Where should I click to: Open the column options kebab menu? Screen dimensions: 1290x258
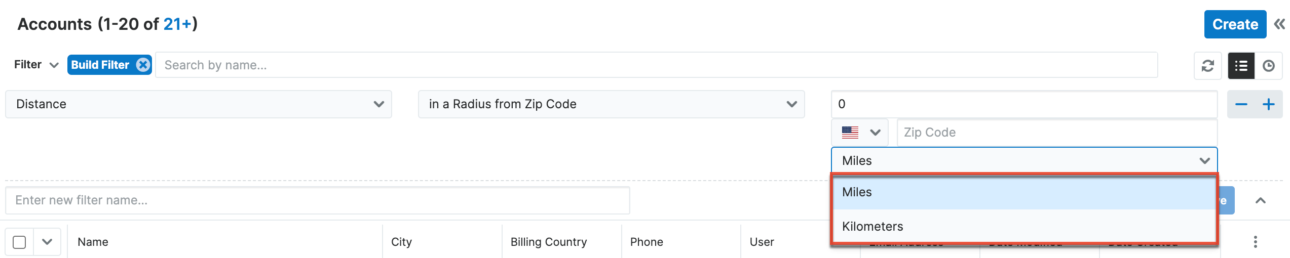pos(1255,242)
